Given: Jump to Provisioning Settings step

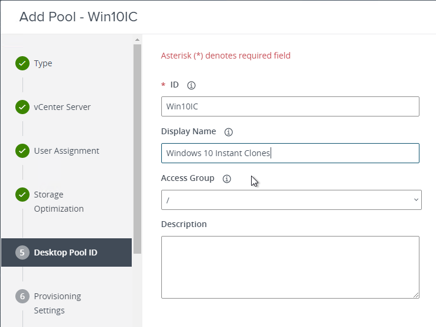Looking at the screenshot, I should 57,303.
